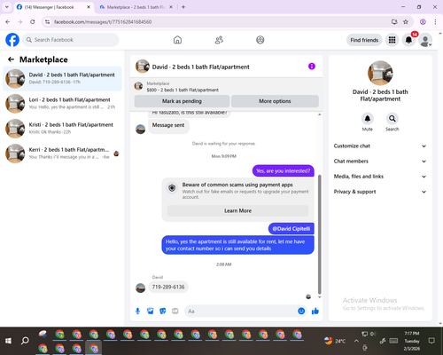Click the browser address bar URL
This screenshot has height=355, width=443.
click(x=103, y=22)
